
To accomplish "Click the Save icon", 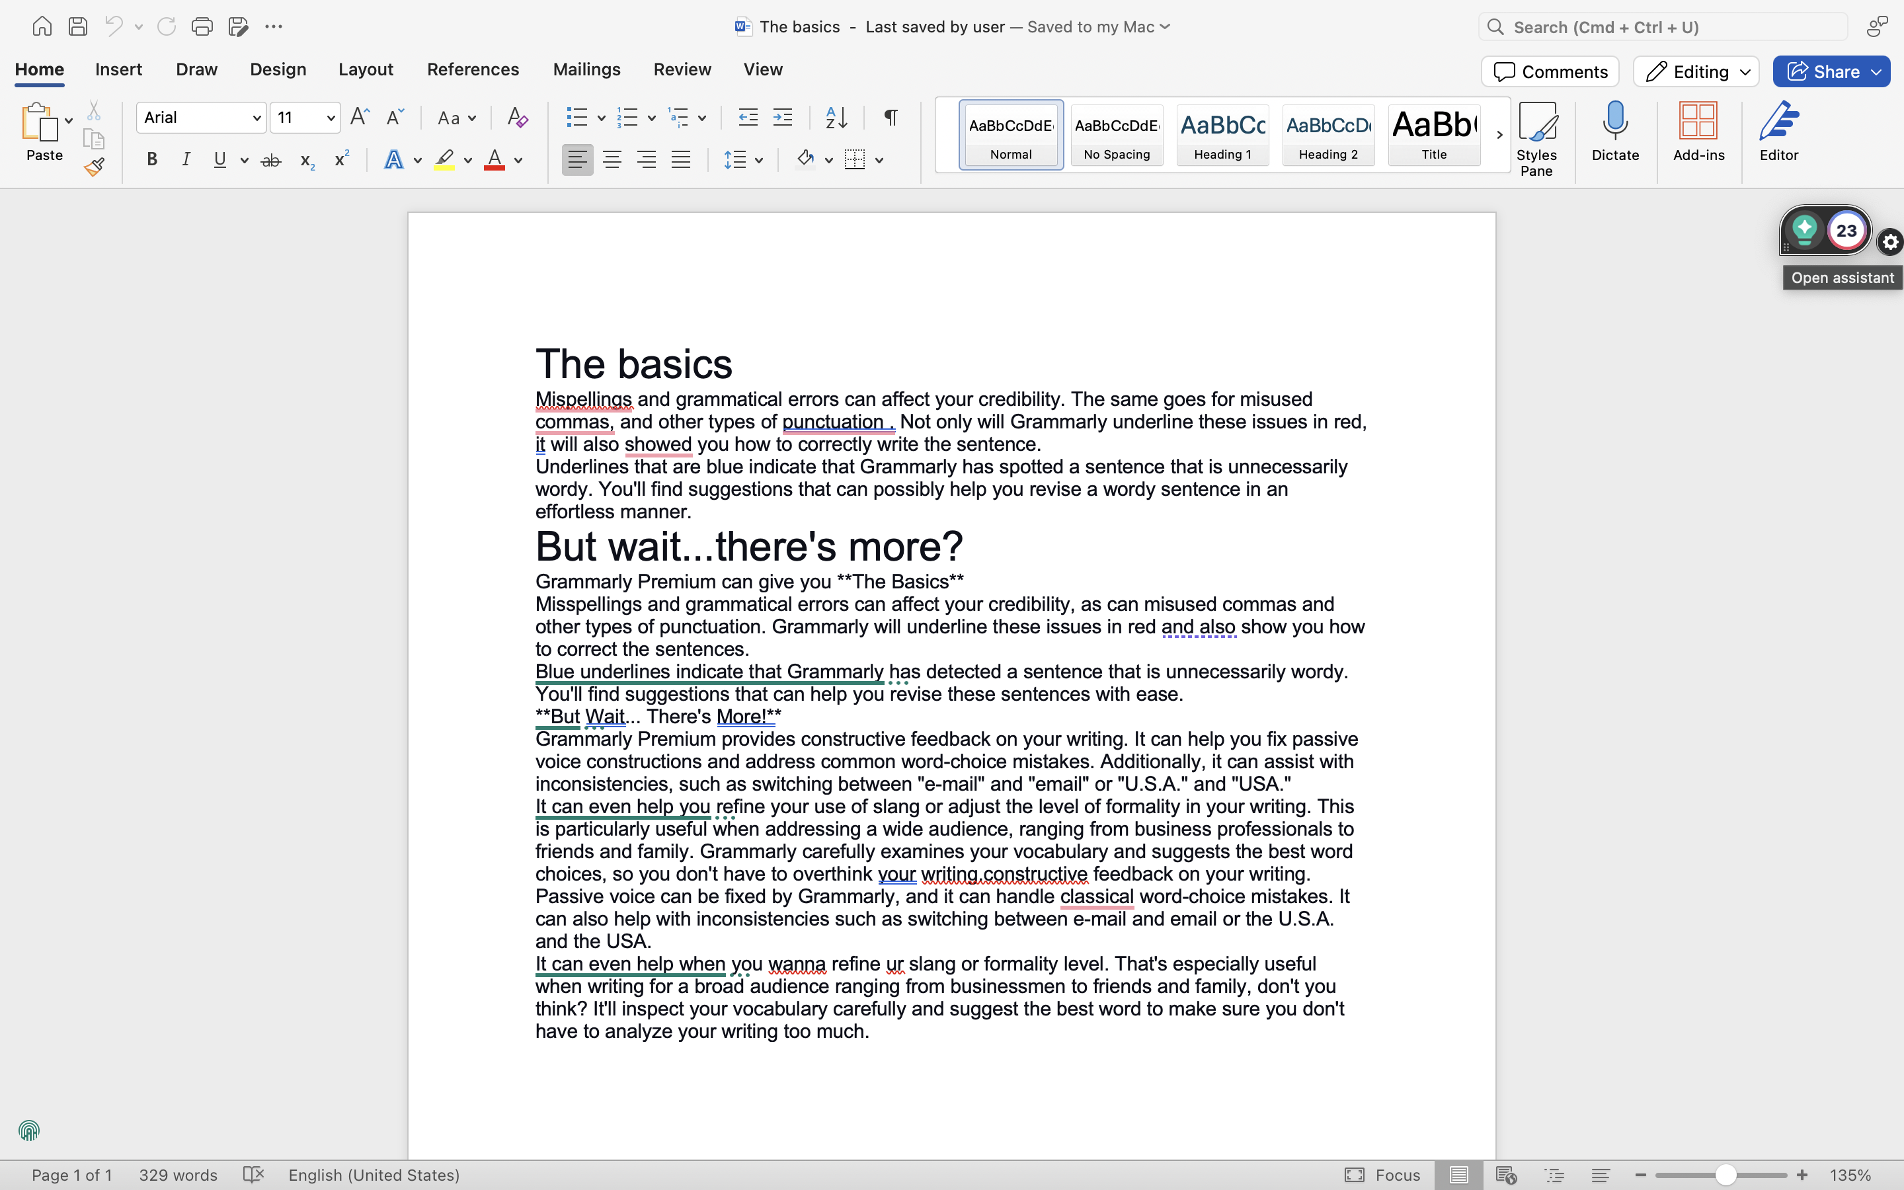I will tap(78, 26).
